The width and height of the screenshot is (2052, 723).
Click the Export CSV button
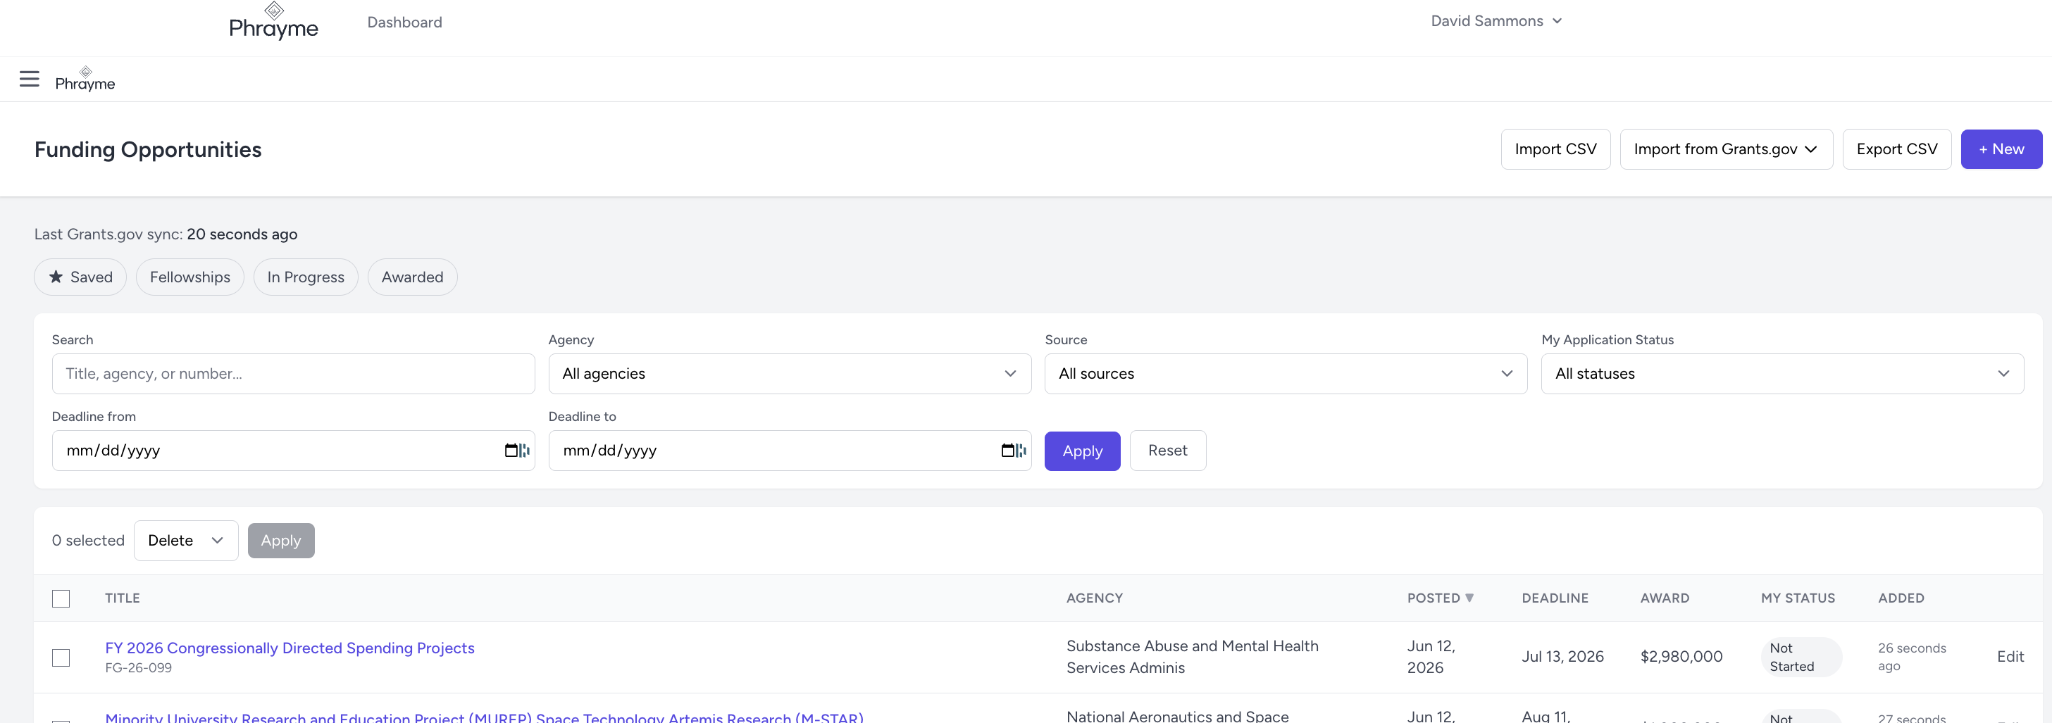[x=1896, y=149]
